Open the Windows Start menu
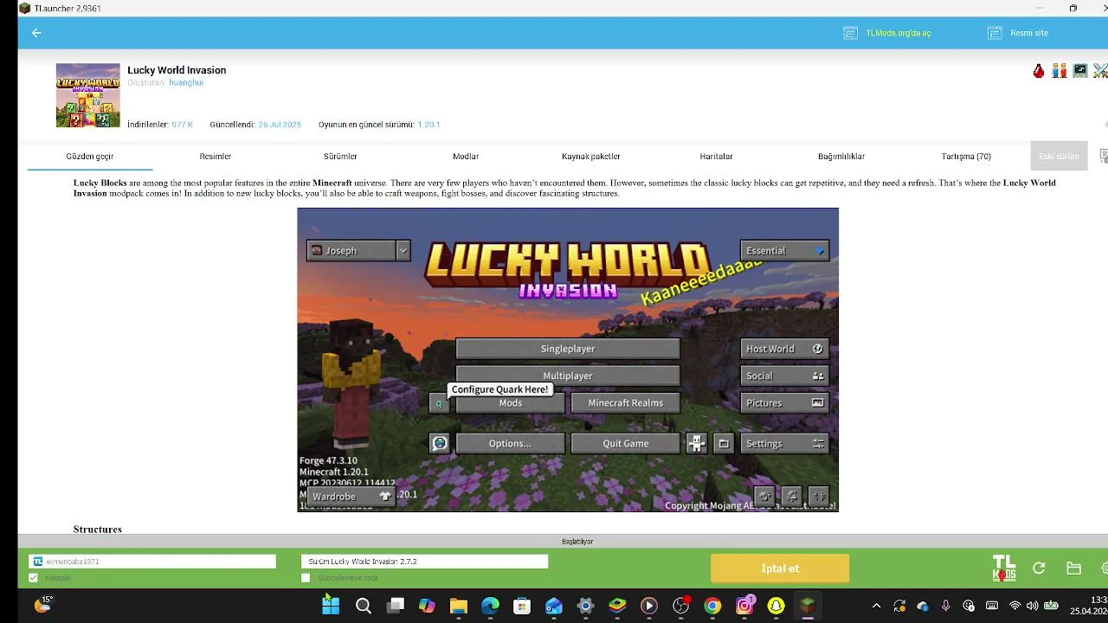This screenshot has height=623, width=1108. [x=331, y=606]
